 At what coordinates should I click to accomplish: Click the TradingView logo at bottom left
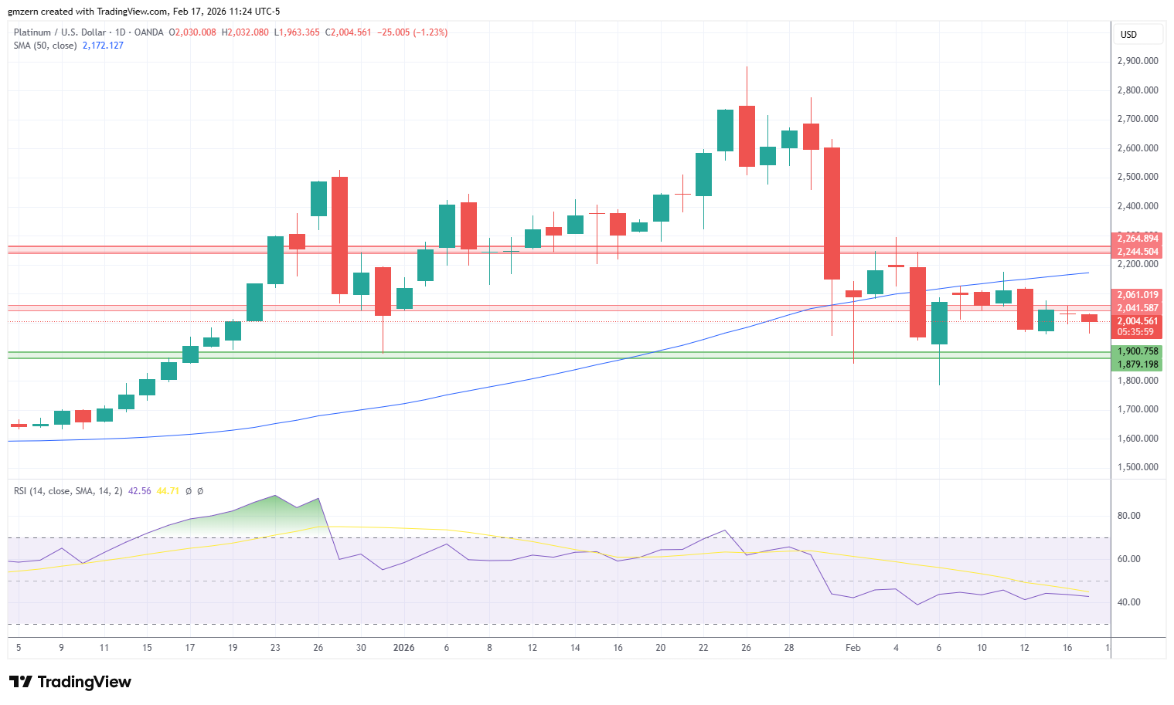[70, 682]
